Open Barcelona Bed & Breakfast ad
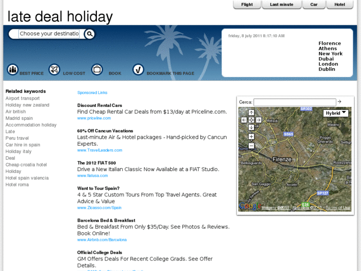361x271 pixels. [106, 220]
